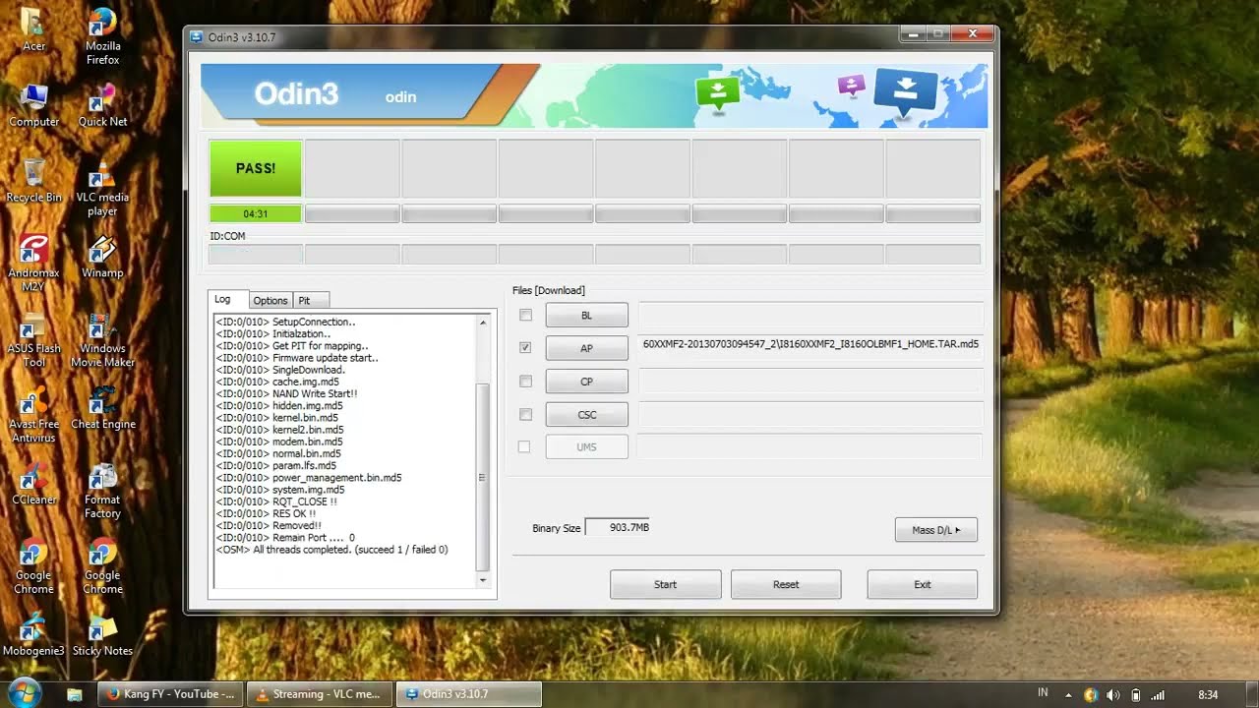Image resolution: width=1259 pixels, height=708 pixels.
Task: Launch the Quick Net desktop shortcut
Action: click(x=102, y=105)
